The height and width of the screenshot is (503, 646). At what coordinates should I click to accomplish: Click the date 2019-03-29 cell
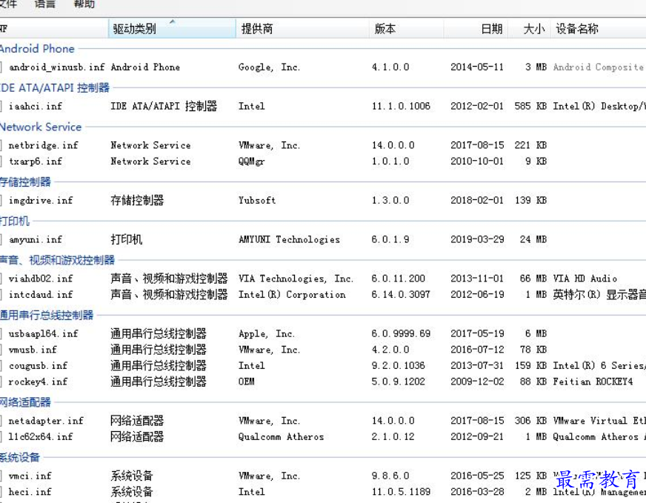tap(477, 240)
